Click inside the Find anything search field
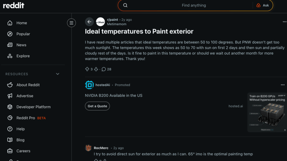This screenshot has width=287, height=161. (x=194, y=5)
